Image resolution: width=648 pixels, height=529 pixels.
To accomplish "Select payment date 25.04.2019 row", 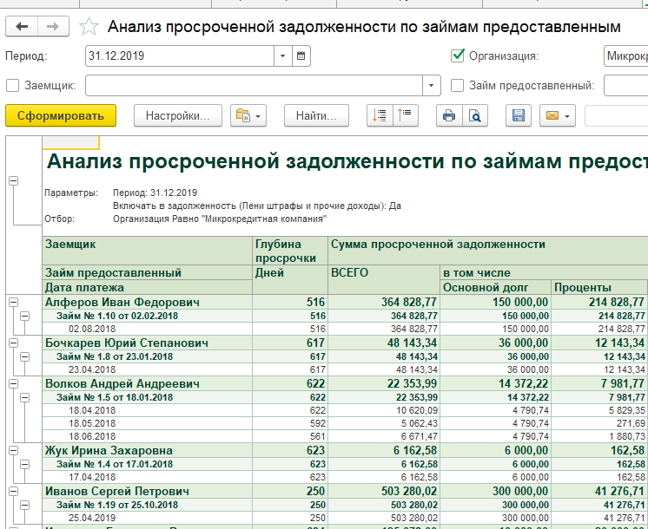I will (147, 518).
